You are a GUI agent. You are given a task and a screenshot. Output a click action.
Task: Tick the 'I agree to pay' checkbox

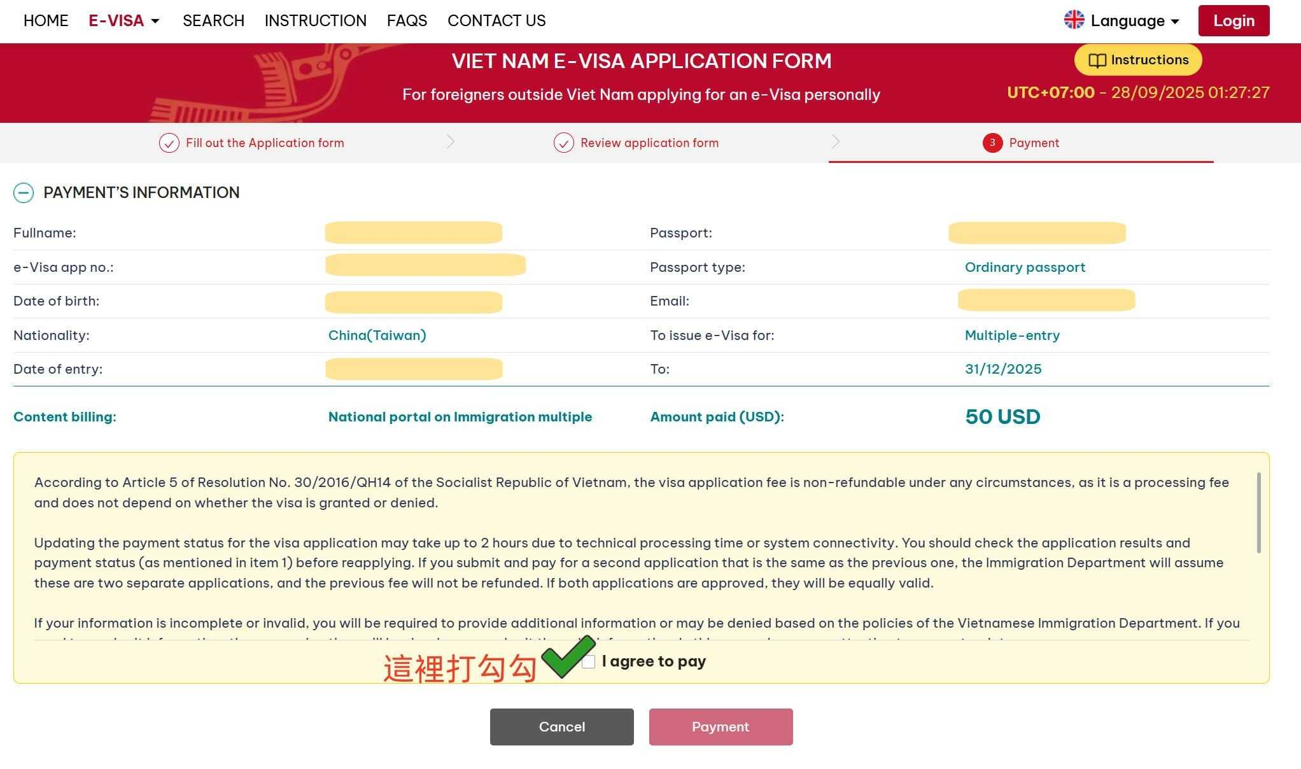(x=589, y=662)
